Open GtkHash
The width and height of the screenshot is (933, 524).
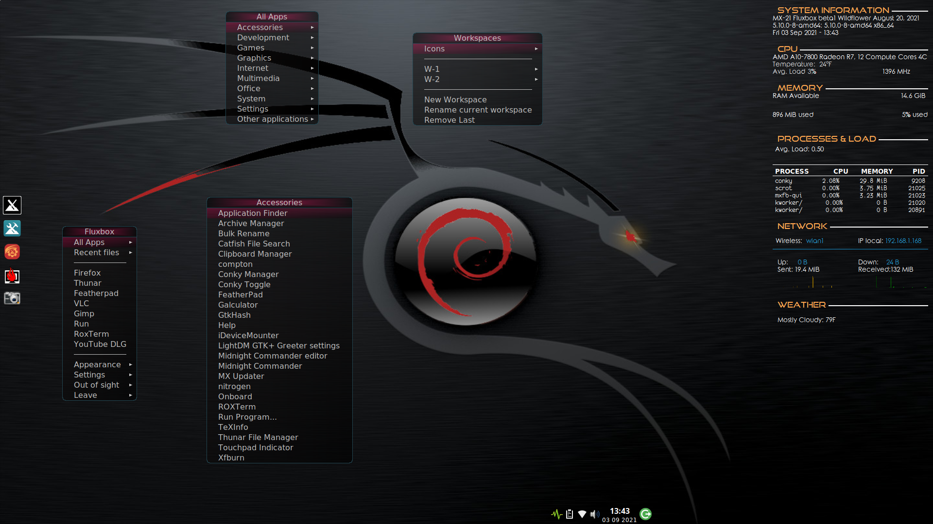click(279, 315)
